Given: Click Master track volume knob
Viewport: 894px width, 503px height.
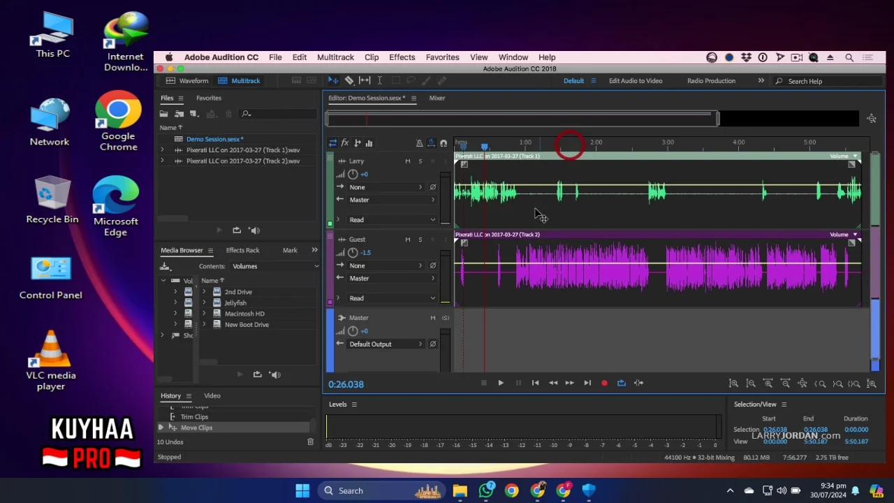Looking at the screenshot, I should [353, 331].
